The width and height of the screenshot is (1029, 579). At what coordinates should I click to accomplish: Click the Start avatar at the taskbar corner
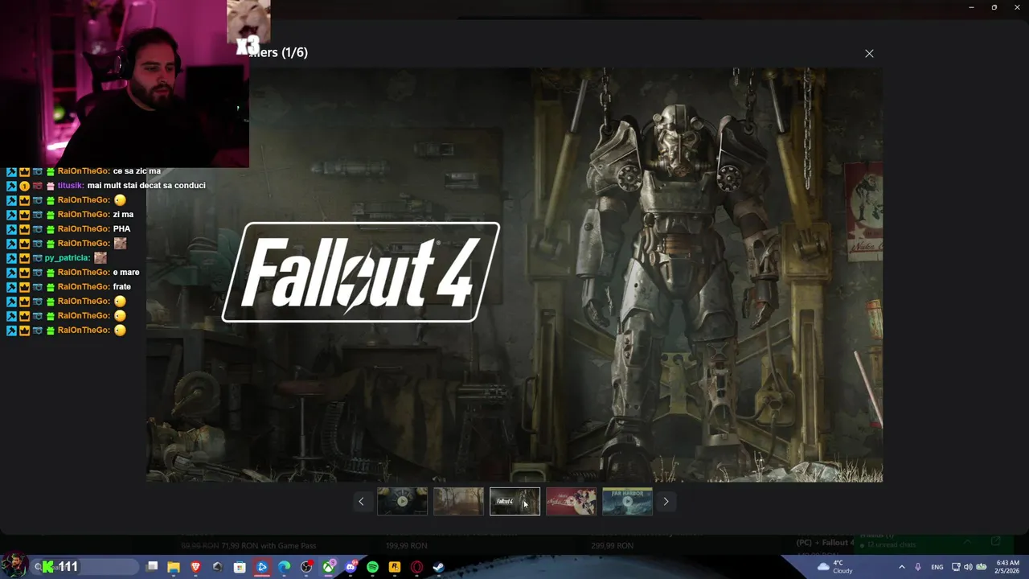[x=14, y=566]
